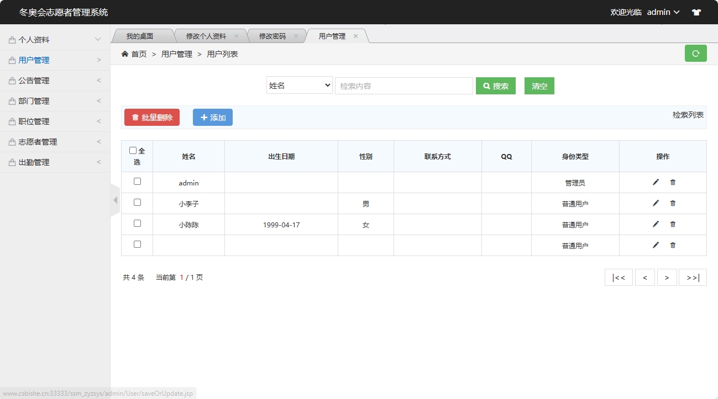Tick the 全选 select-all checkbox
This screenshot has height=399, width=718.
133,149
